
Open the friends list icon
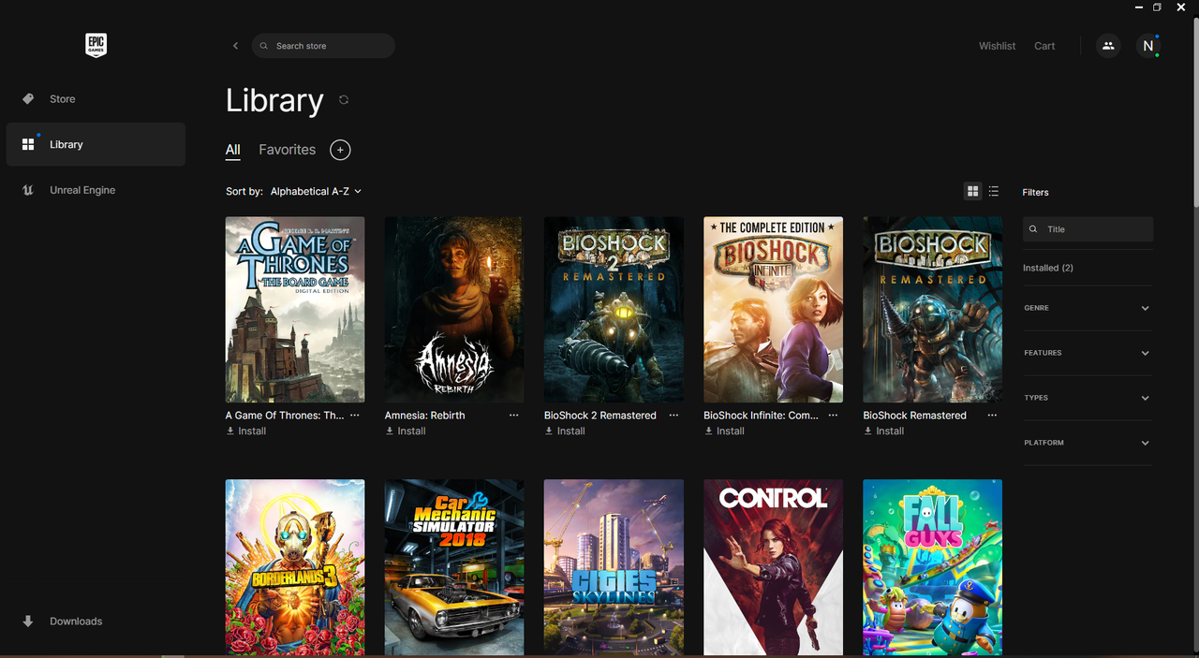tap(1108, 46)
